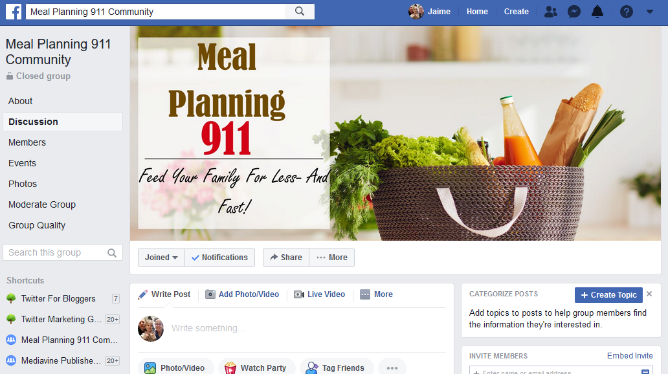Image resolution: width=668 pixels, height=374 pixels.
Task: Dismiss the Categorize Posts card
Action: pos(649,294)
